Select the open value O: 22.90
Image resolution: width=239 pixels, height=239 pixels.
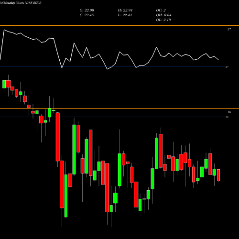[x=87, y=11]
